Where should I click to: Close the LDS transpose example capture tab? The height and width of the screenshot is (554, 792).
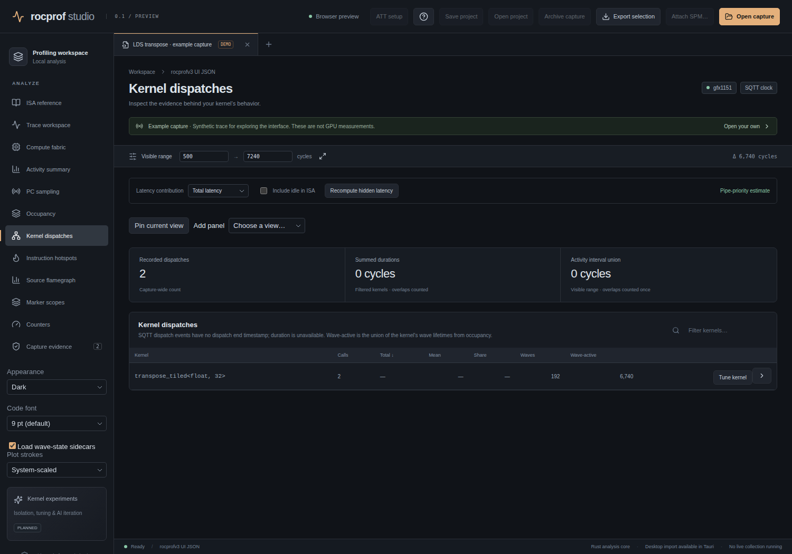pyautogui.click(x=247, y=44)
